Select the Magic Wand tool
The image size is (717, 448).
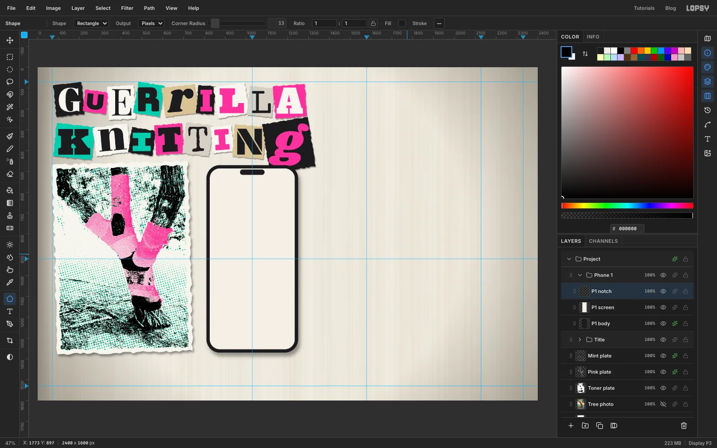coord(10,107)
